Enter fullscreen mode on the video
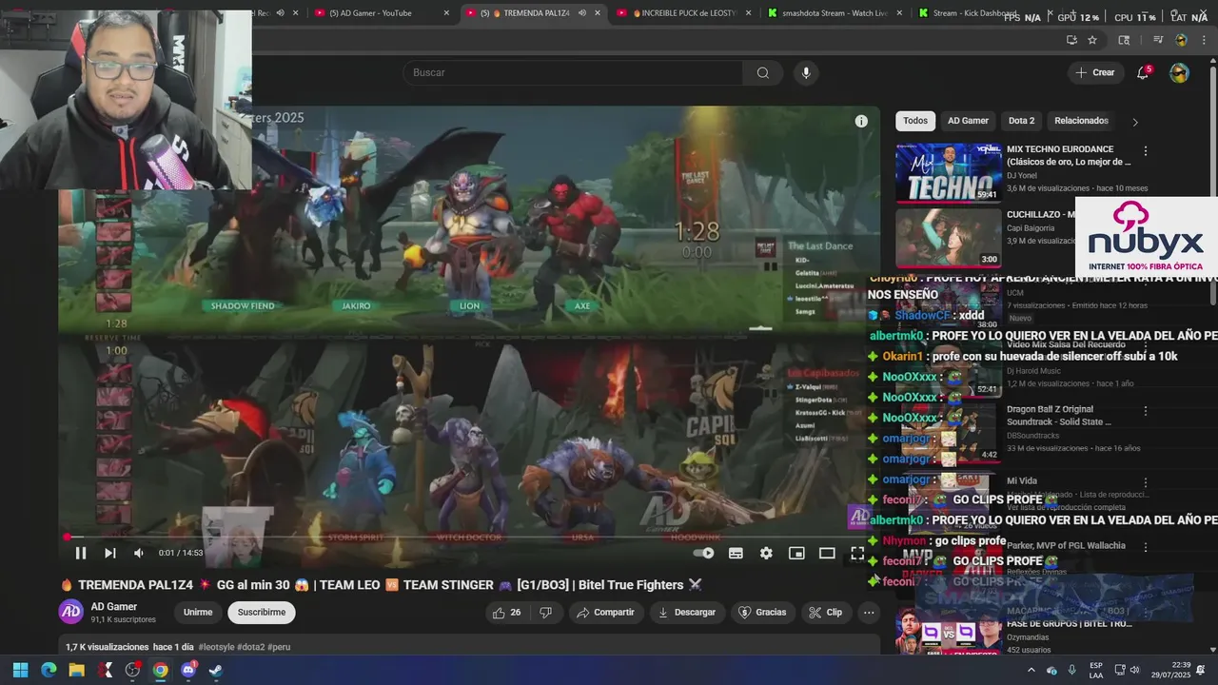The image size is (1218, 685). 857,553
